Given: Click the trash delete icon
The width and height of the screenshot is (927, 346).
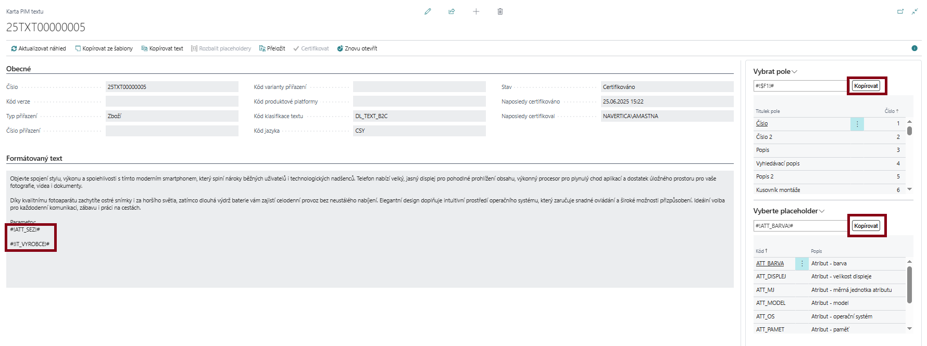Looking at the screenshot, I should click(500, 11).
